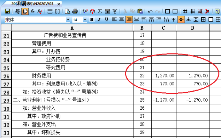Select the 财务费用 cell
This screenshot has height=138, width=221.
click(x=41, y=76)
